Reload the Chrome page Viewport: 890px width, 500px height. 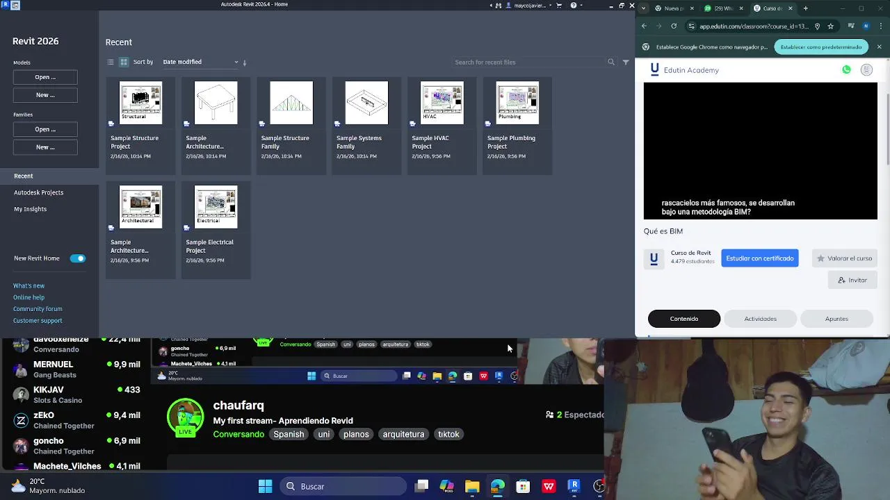click(674, 26)
